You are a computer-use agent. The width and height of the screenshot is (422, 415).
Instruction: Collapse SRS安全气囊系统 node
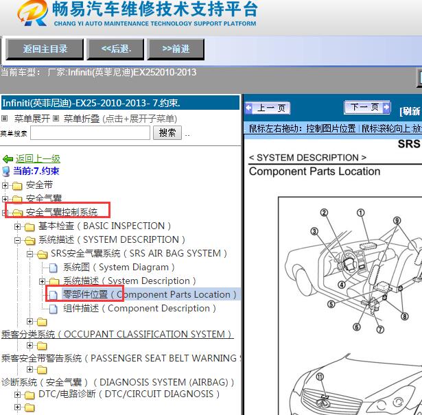click(x=30, y=254)
